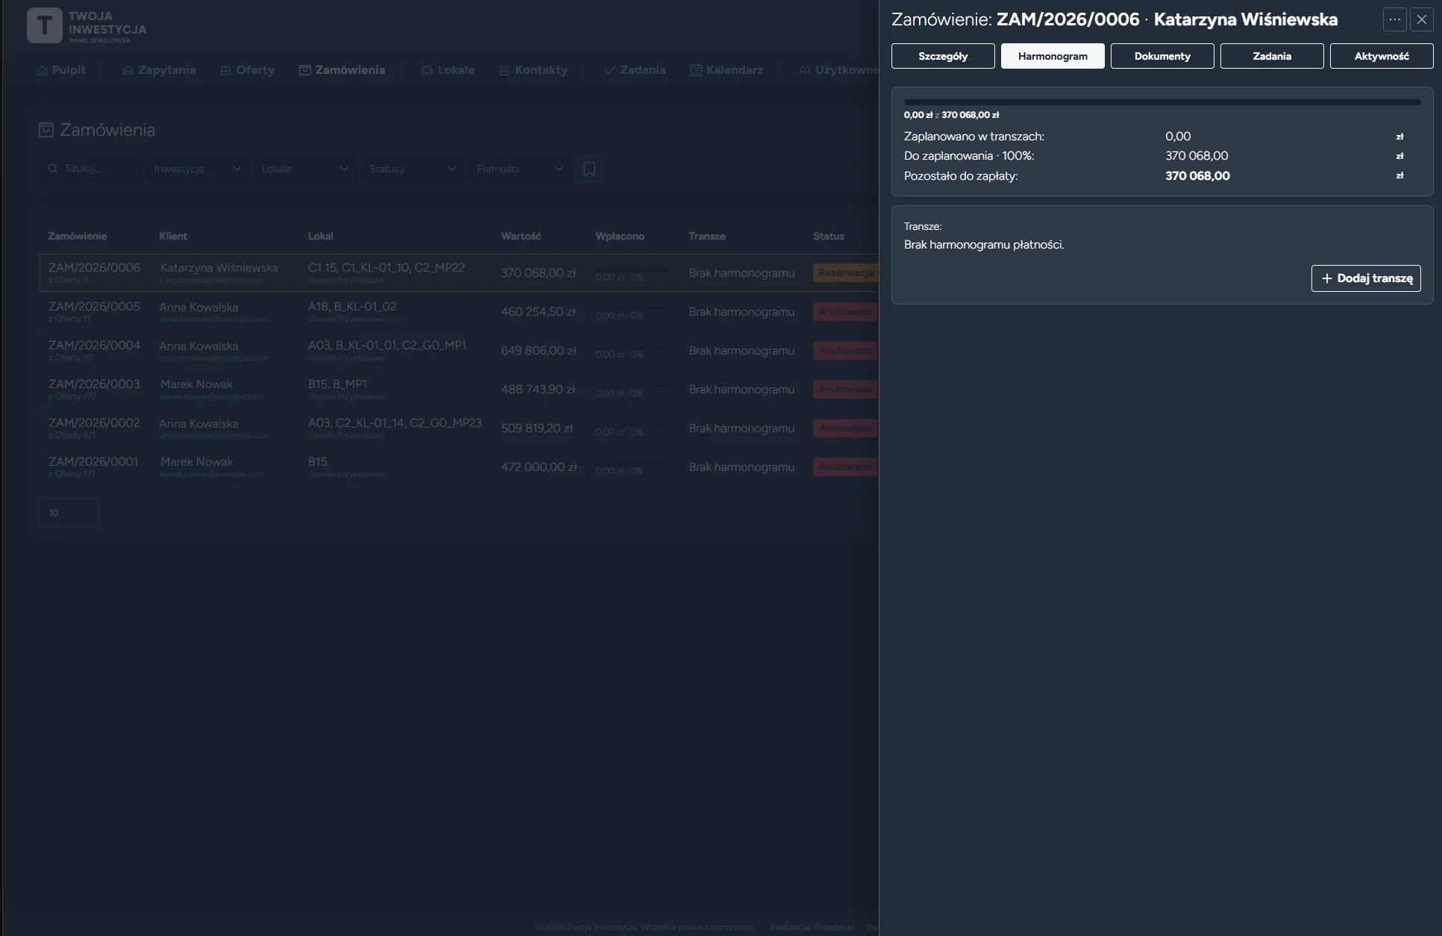Select Zamówienia in the top navigation
Image resolution: width=1442 pixels, height=936 pixels.
click(x=342, y=70)
